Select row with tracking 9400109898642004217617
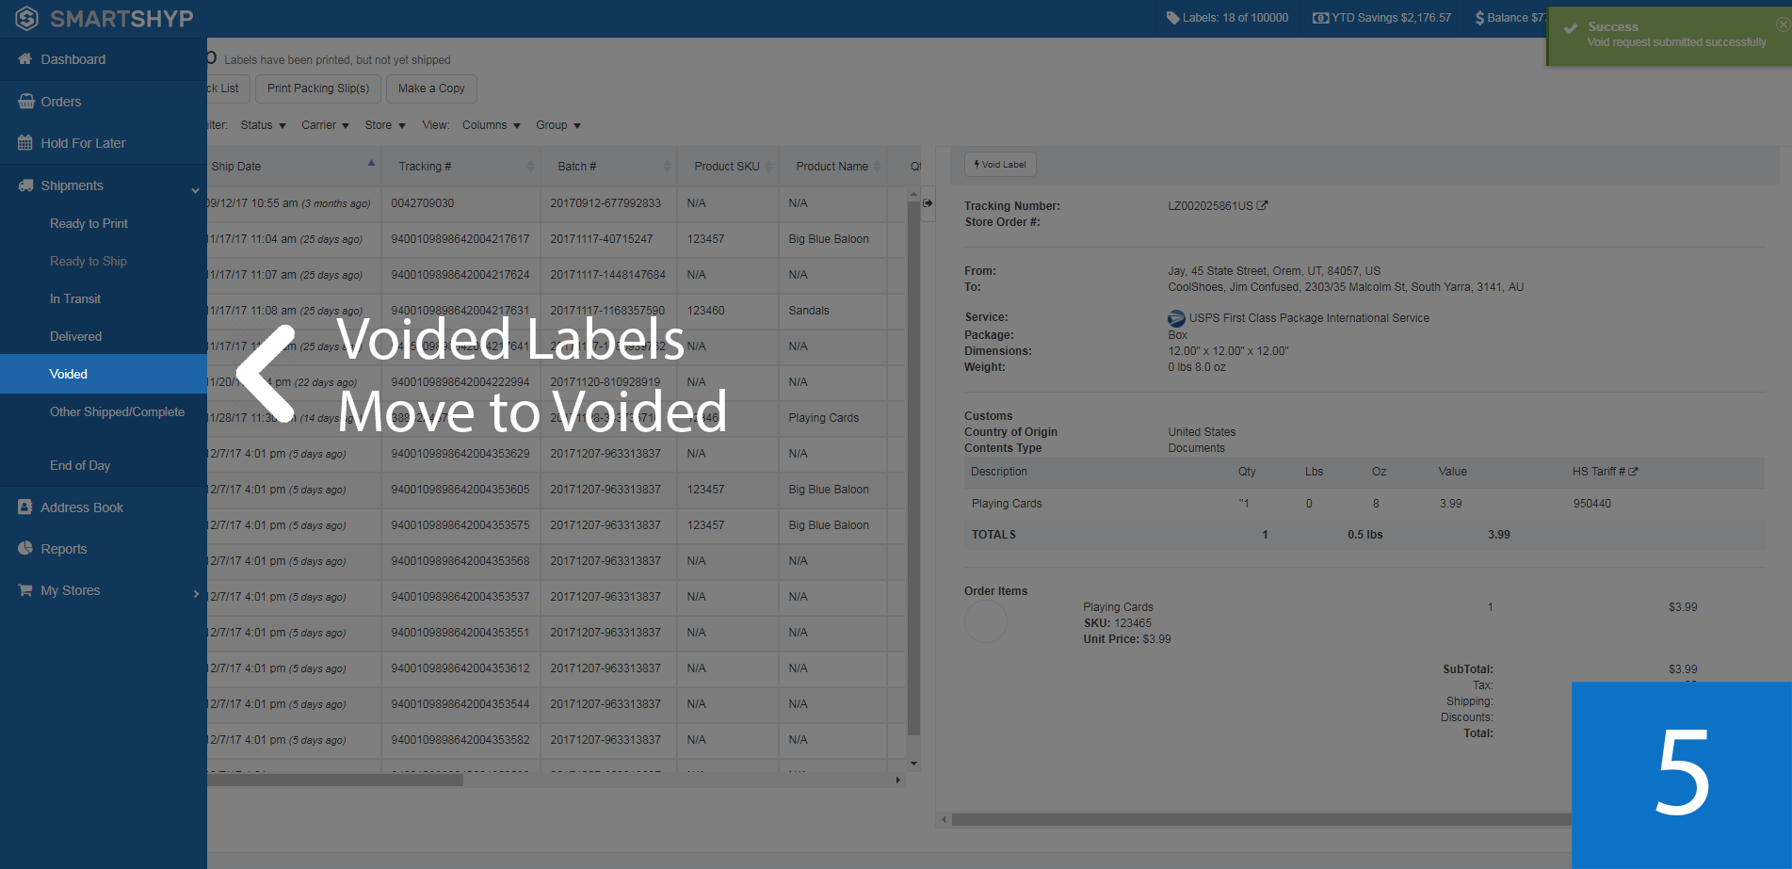Image resolution: width=1792 pixels, height=869 pixels. [557, 239]
